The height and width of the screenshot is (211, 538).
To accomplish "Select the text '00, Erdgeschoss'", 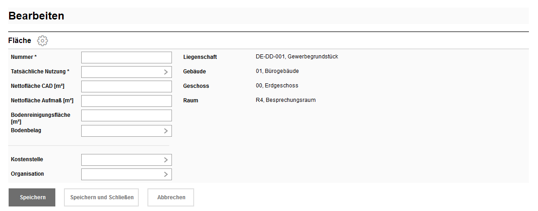I will pyautogui.click(x=277, y=86).
